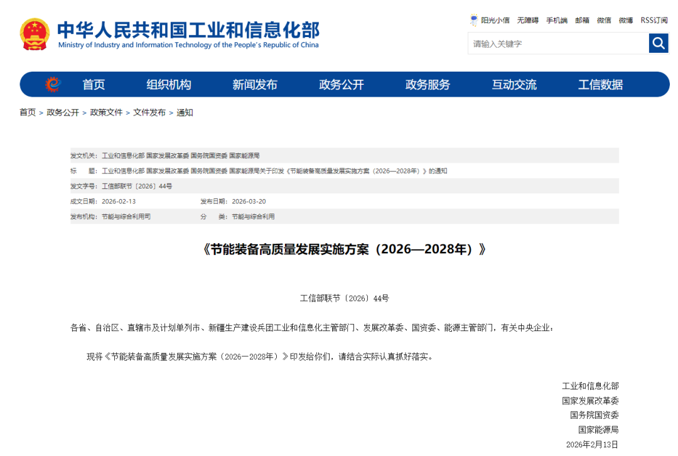The height and width of the screenshot is (456, 678).
Task: Click the 发文机关 issuing agencies value
Action: [181, 156]
